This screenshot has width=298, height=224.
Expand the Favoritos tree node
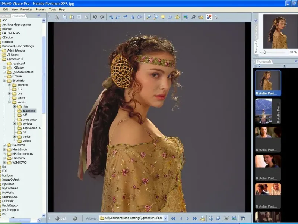(x=4, y=145)
